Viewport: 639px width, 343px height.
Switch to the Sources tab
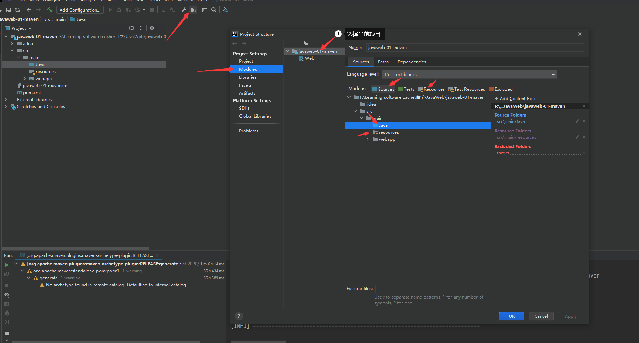pos(361,62)
